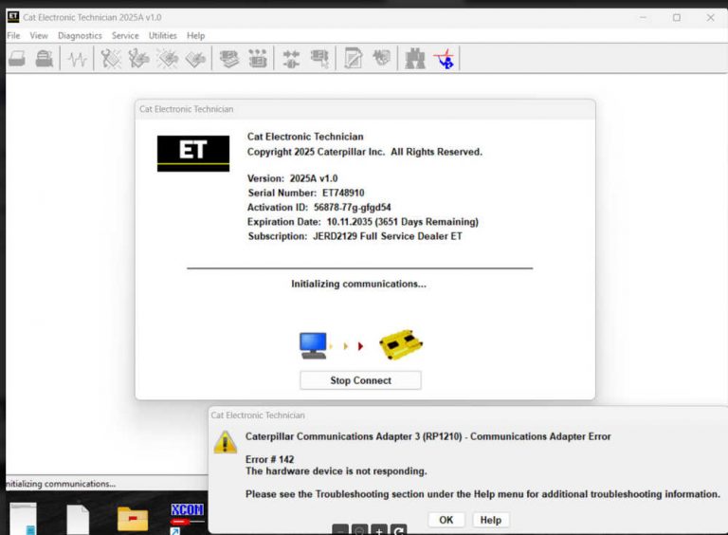Click the error dialog title 'Cat Electronic Technician'

(x=258, y=415)
